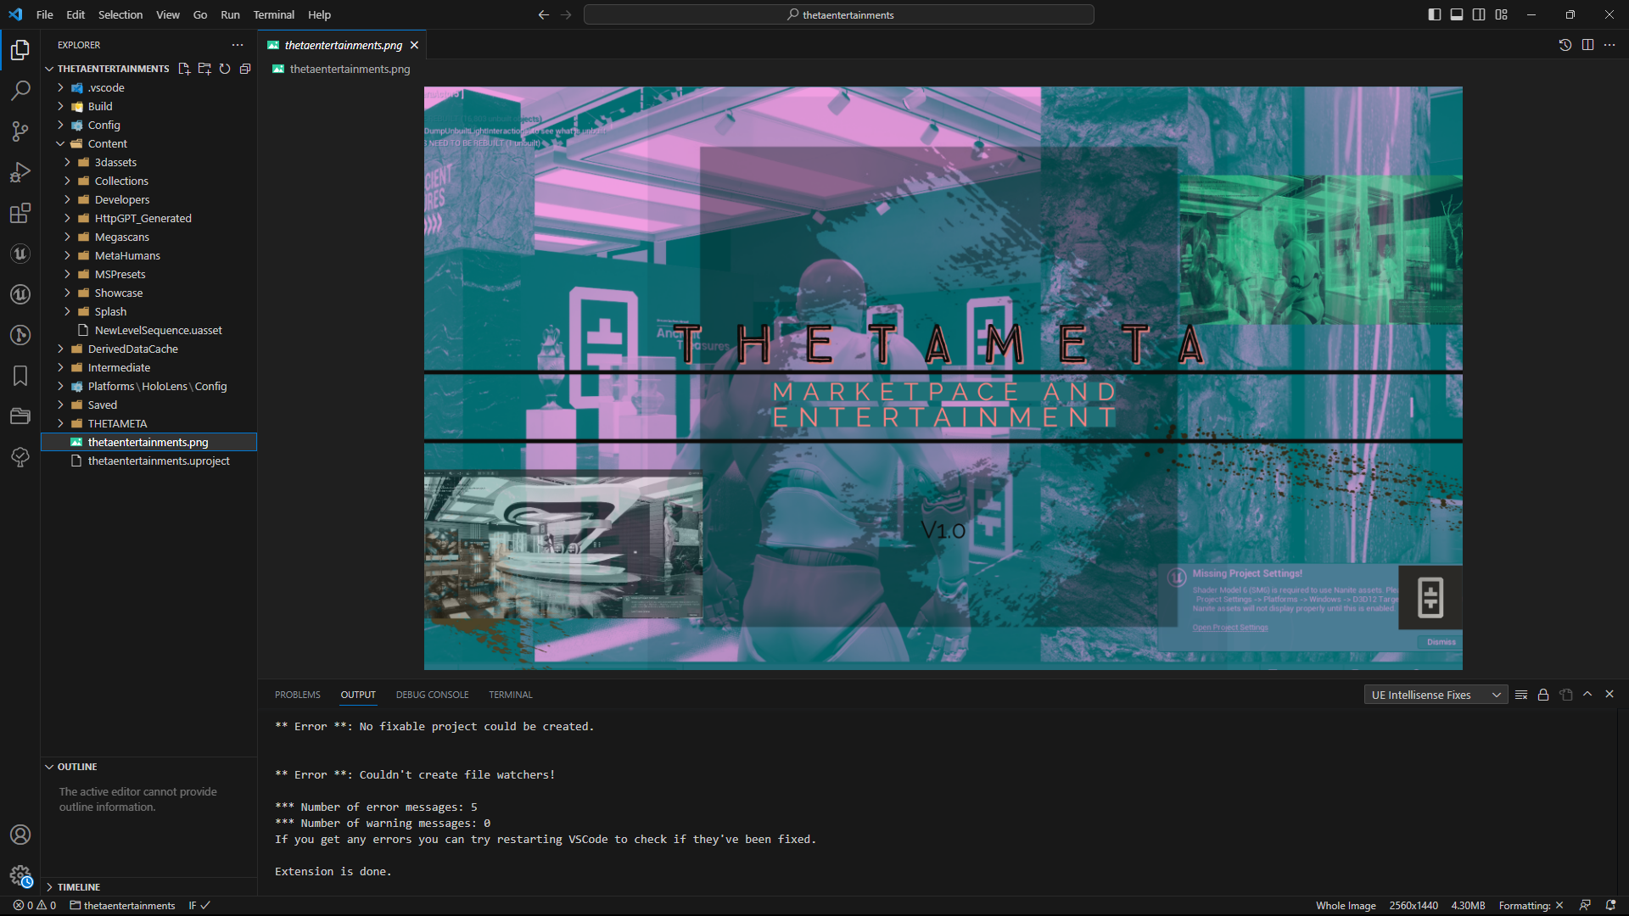
Task: Toggle the output scroll lock
Action: point(1543,695)
